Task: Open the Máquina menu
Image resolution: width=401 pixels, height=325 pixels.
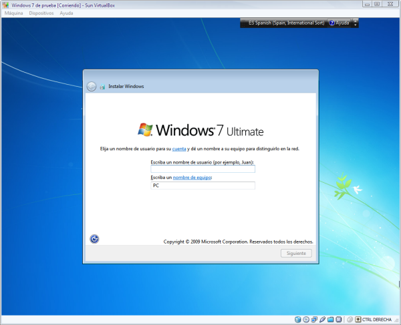Action: click(14, 13)
